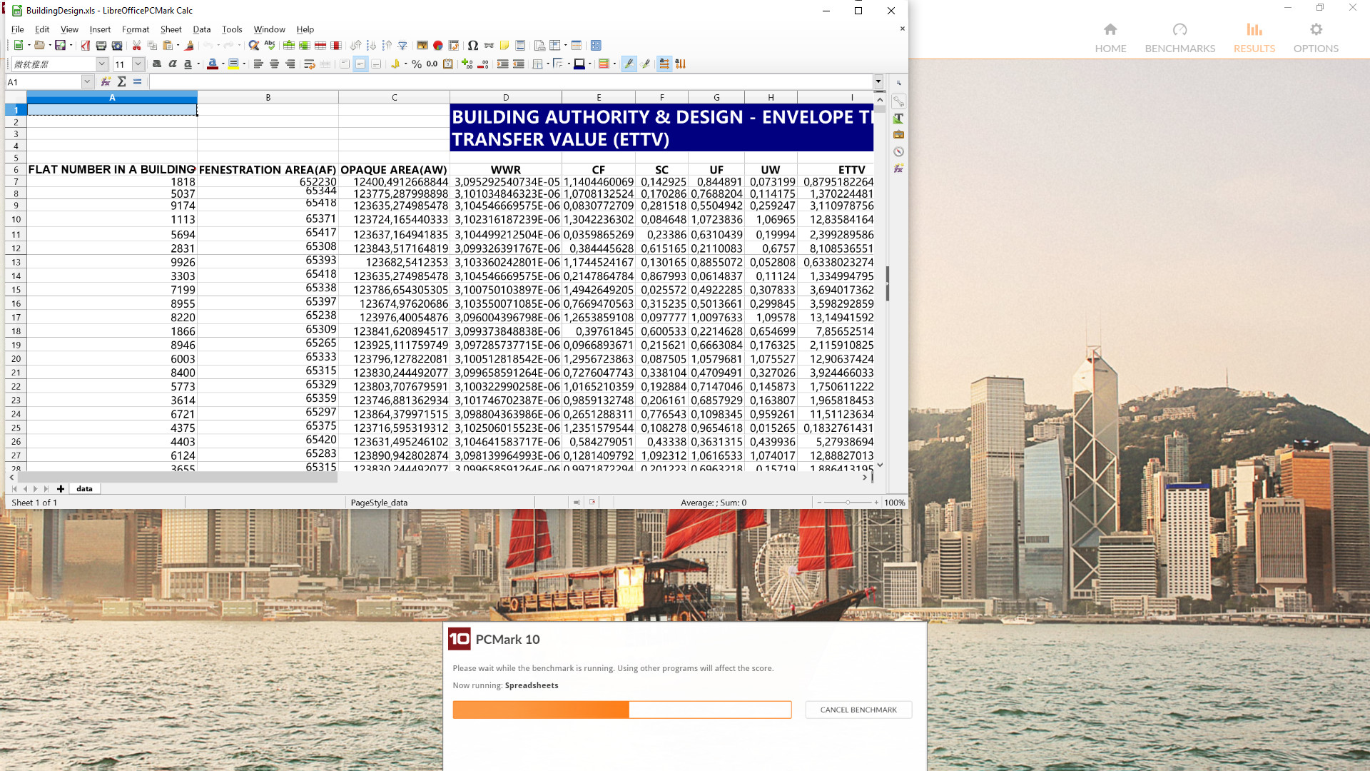Toggle wrap text on overflow

(309, 64)
